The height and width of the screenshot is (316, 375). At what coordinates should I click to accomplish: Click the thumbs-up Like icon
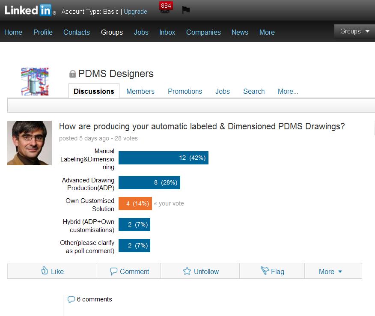tap(45, 271)
